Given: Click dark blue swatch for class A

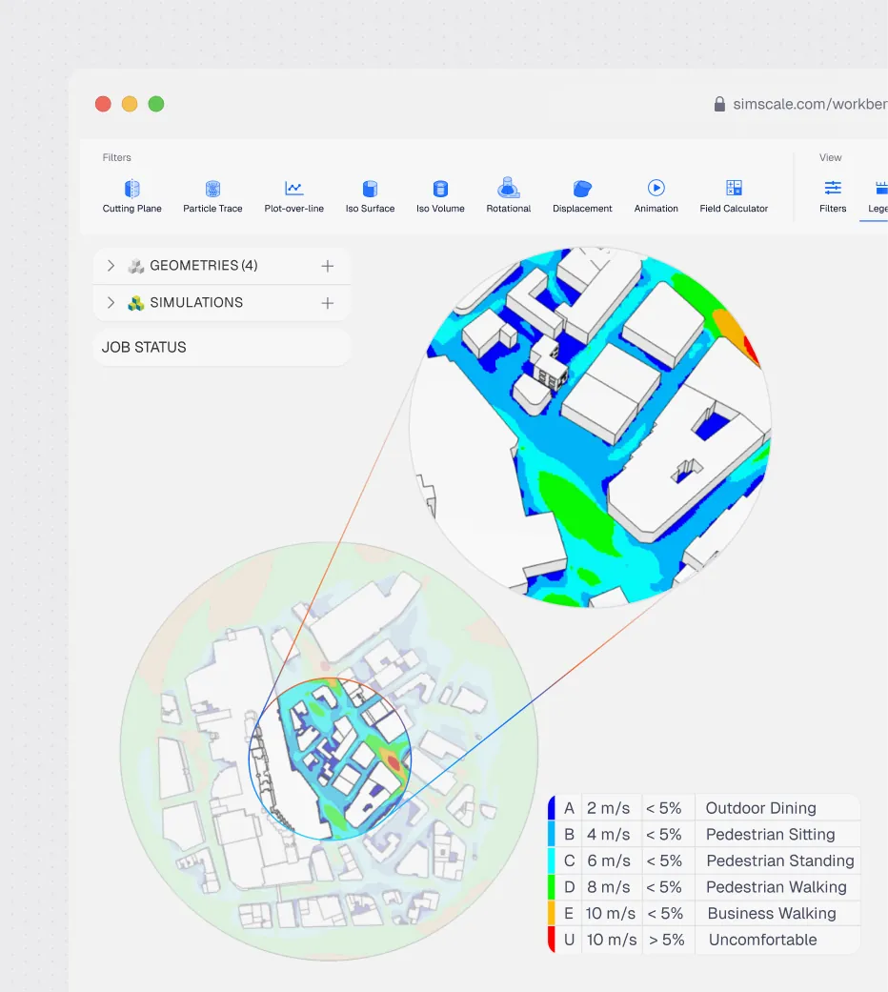Looking at the screenshot, I should [552, 808].
